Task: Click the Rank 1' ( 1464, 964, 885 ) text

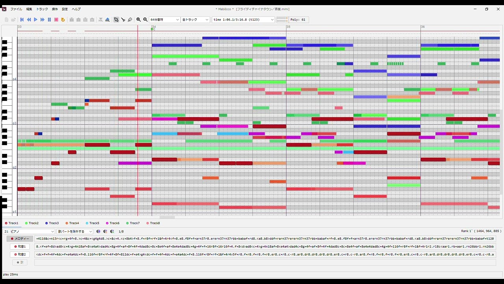Action: [x=481, y=231]
